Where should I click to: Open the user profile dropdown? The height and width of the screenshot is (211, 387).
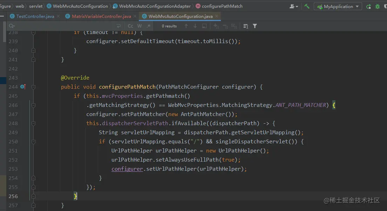point(293,6)
